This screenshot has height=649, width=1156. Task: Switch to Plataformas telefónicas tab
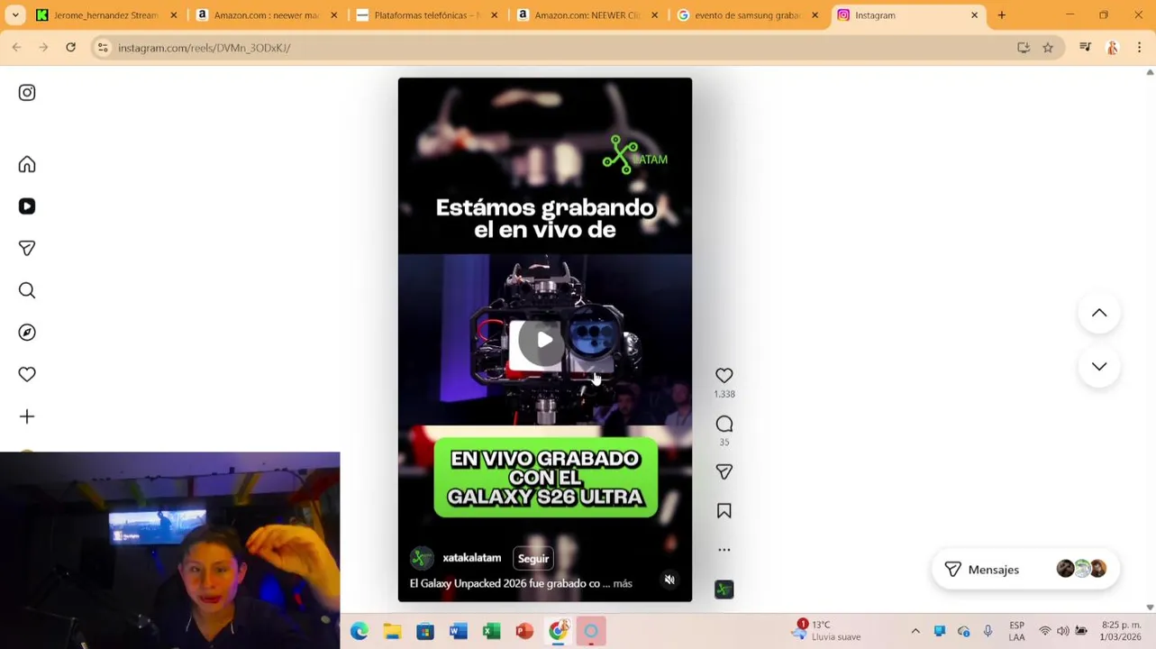click(x=426, y=15)
